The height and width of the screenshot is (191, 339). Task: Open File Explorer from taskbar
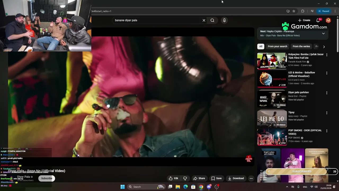[178, 187]
